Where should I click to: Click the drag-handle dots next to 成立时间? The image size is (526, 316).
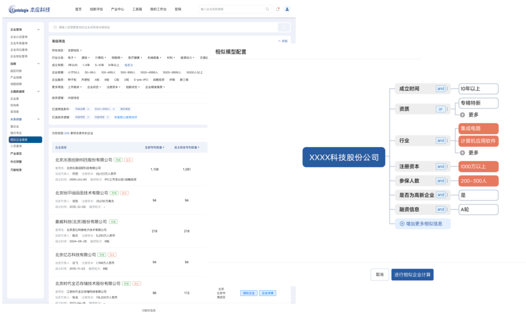coord(448,89)
